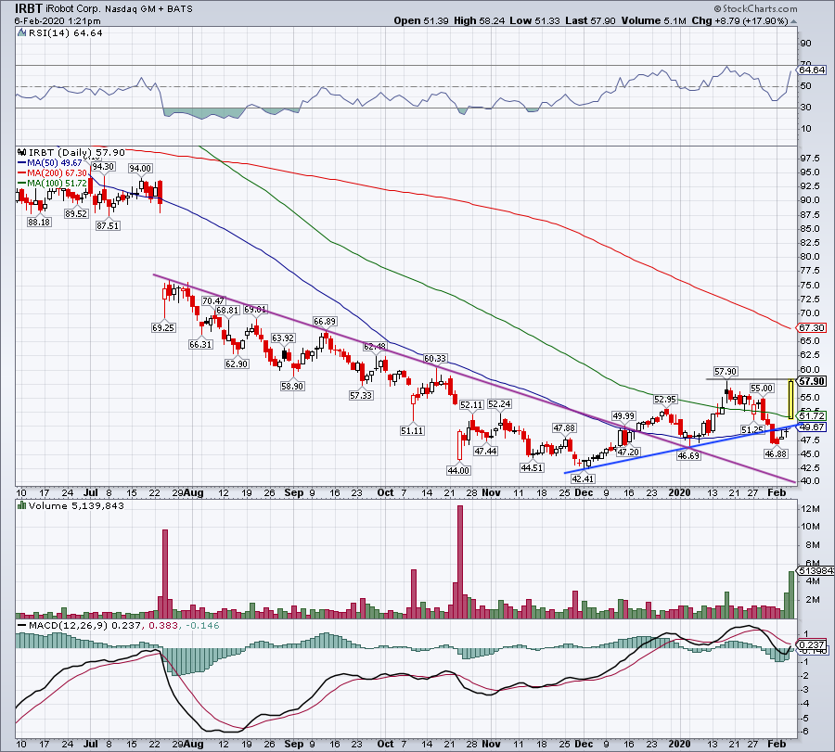Click the 66.89 price high label
835x752 pixels.
[x=325, y=322]
